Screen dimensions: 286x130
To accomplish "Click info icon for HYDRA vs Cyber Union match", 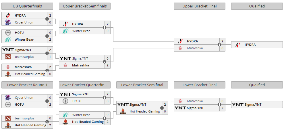I will click(47, 19).
